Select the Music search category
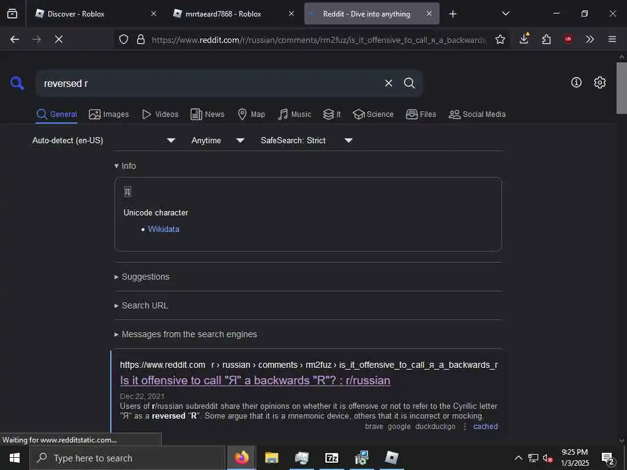The width and height of the screenshot is (627, 470). click(295, 114)
